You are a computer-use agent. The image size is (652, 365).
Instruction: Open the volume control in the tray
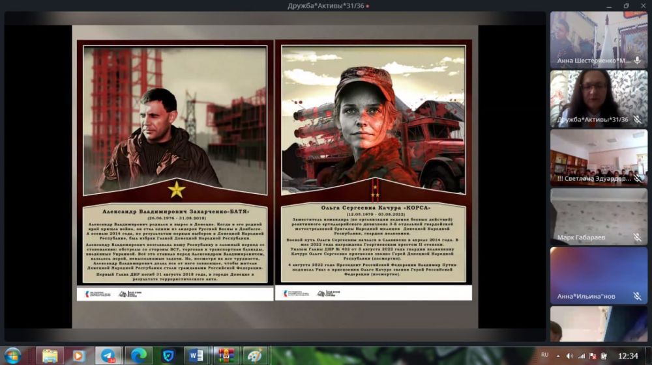coord(570,356)
